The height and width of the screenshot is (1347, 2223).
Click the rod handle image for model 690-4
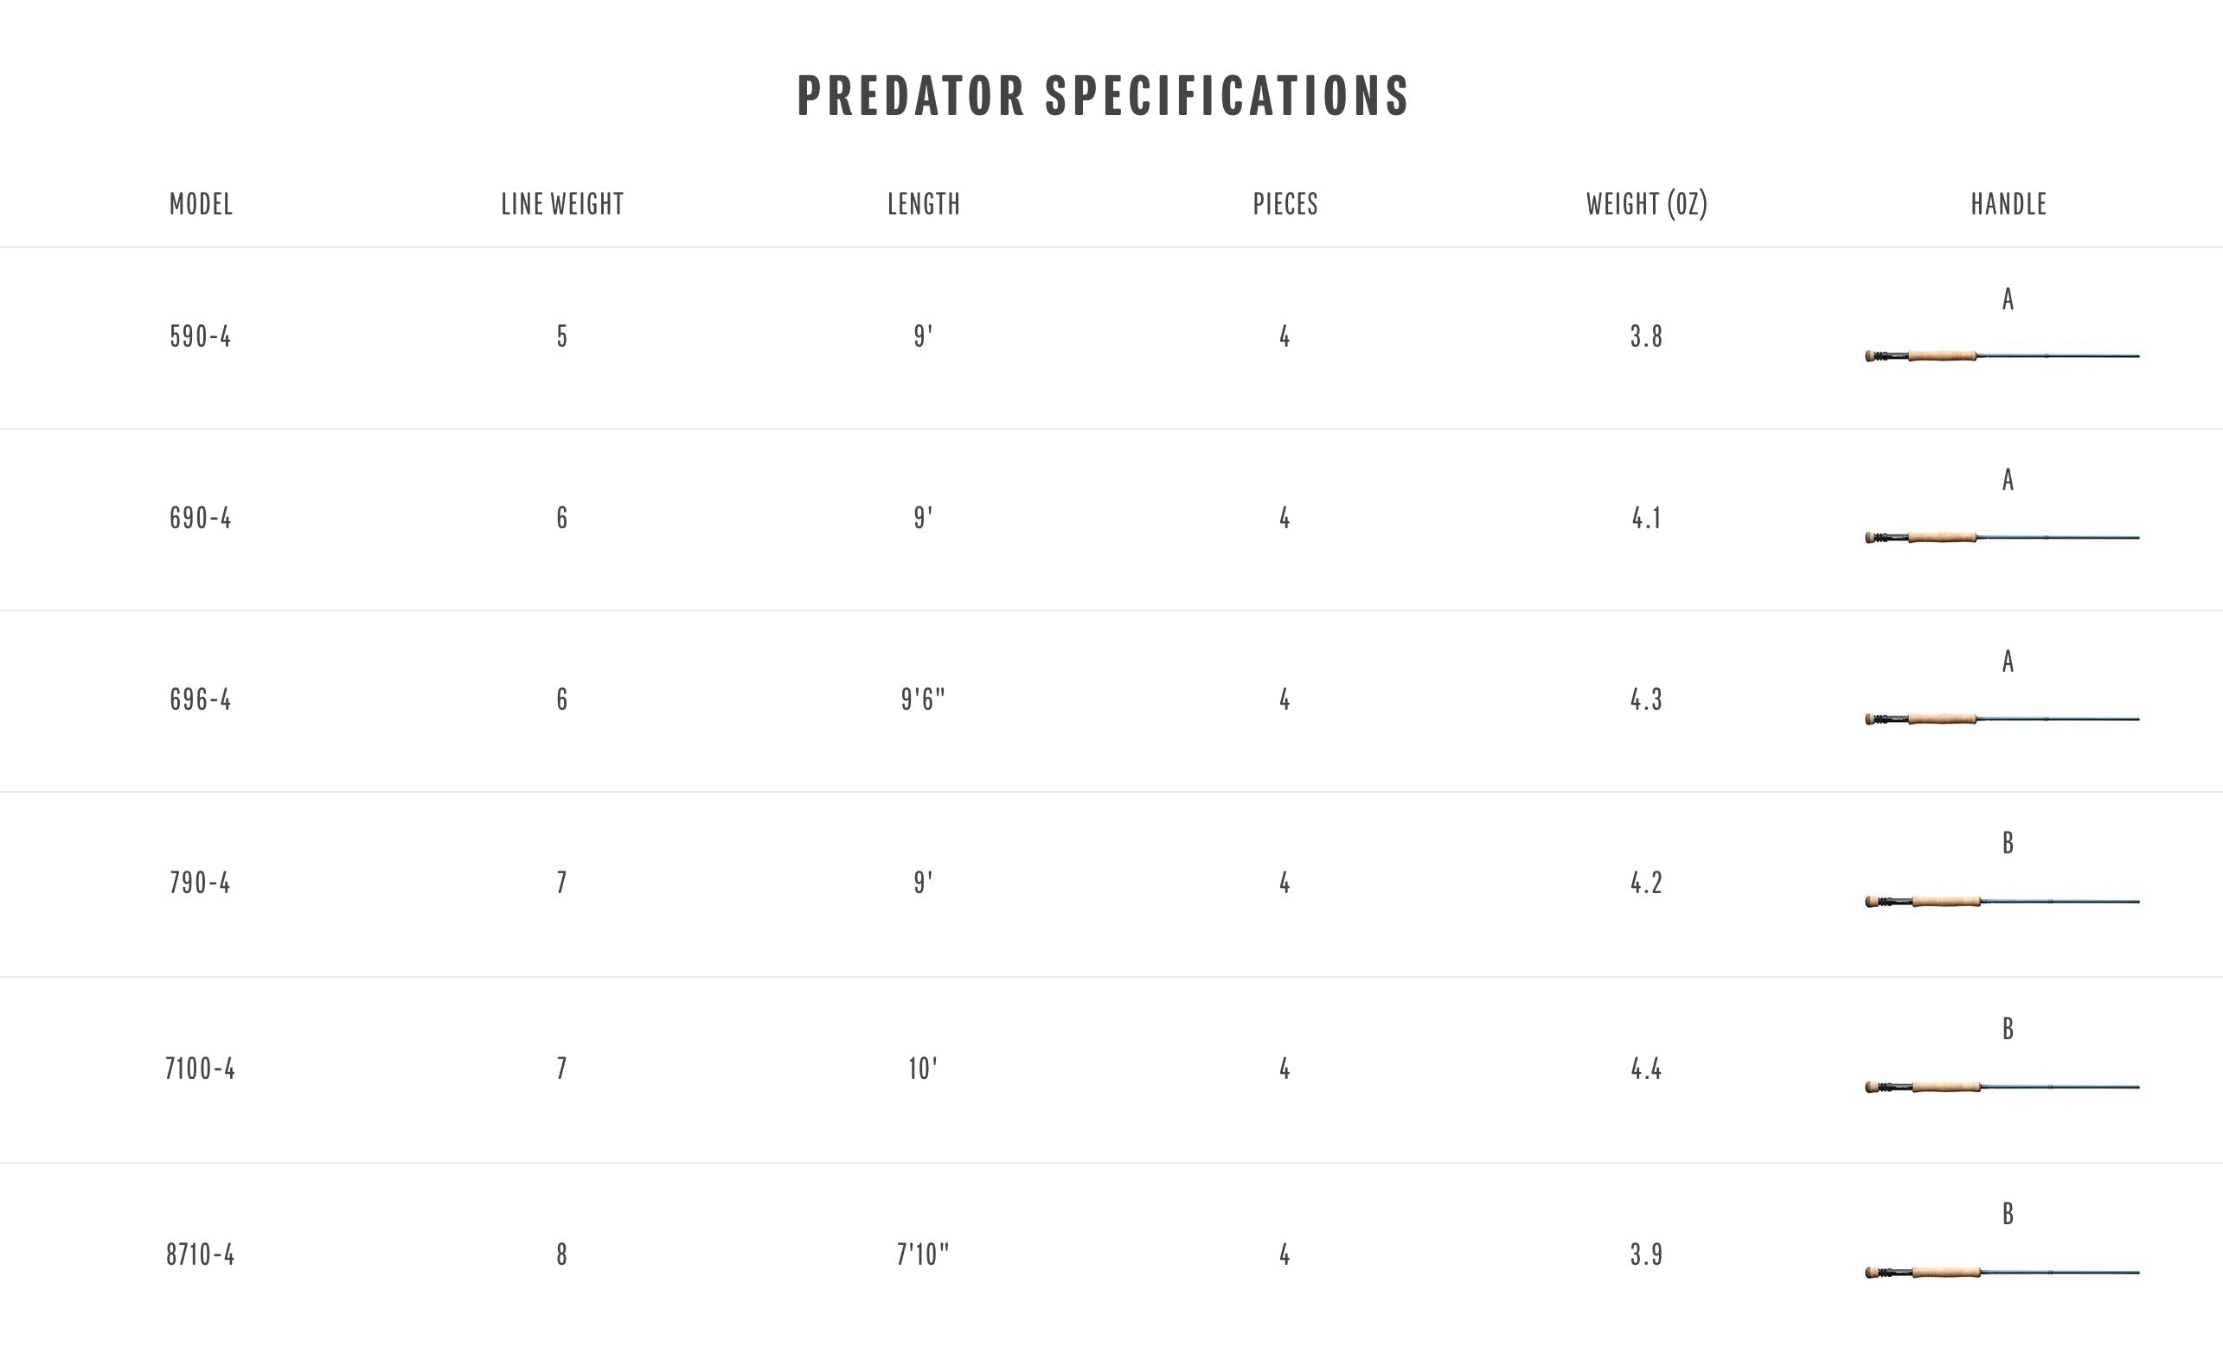pyautogui.click(x=2001, y=538)
